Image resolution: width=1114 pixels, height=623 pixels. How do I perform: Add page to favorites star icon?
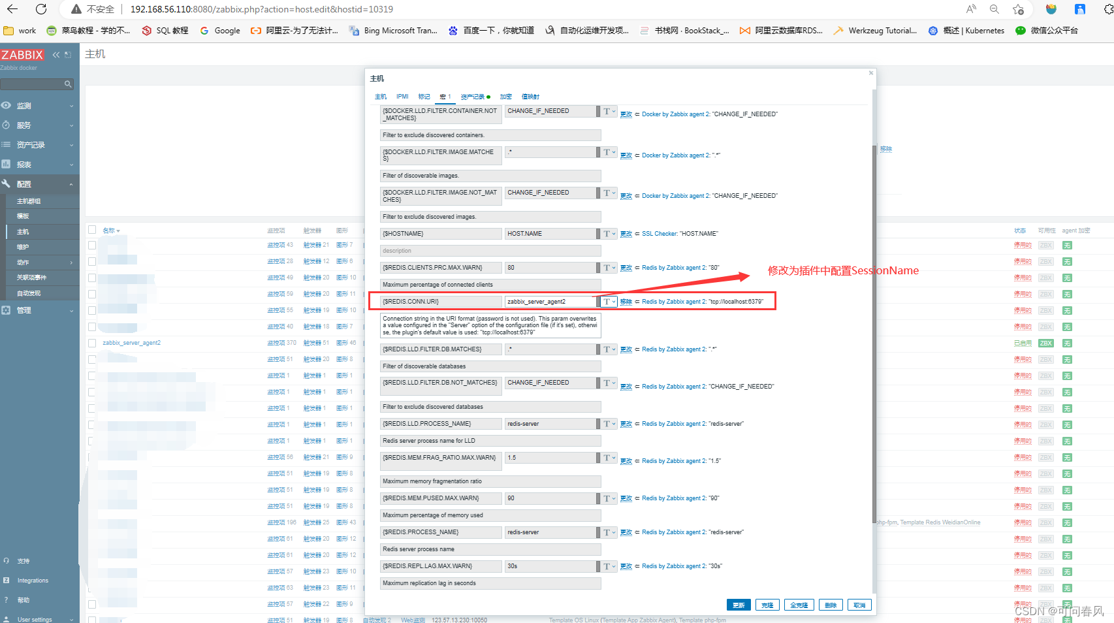pos(1018,9)
